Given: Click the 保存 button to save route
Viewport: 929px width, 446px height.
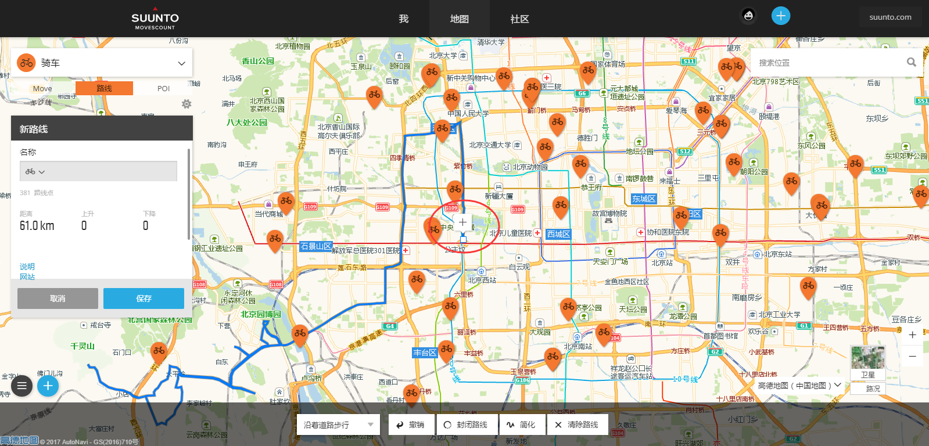Looking at the screenshot, I should coord(144,298).
